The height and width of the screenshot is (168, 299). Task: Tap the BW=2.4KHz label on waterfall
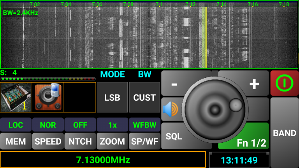[20, 13]
